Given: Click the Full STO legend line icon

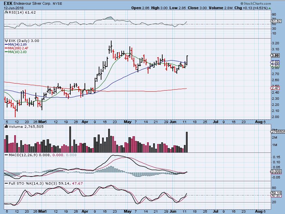Looking at the screenshot, I should tap(5, 183).
